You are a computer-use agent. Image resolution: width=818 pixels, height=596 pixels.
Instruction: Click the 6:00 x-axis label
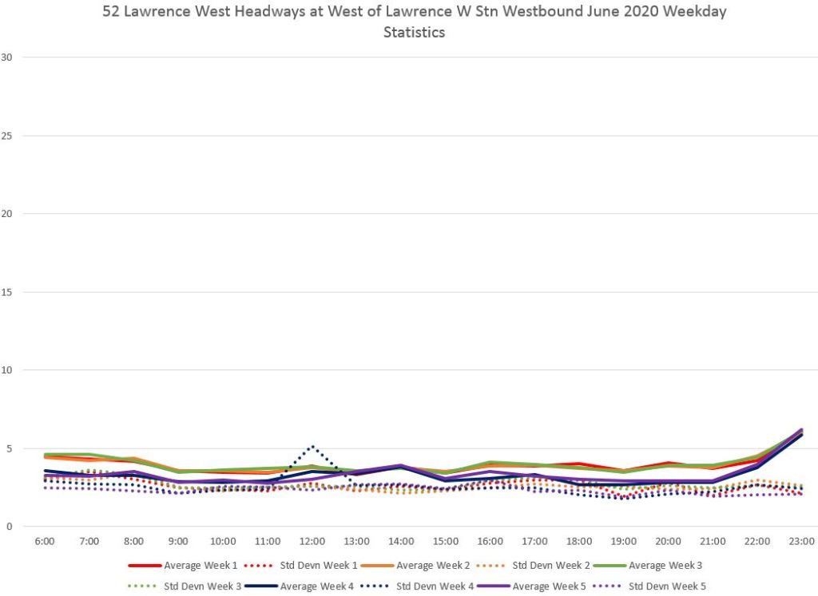click(x=45, y=541)
